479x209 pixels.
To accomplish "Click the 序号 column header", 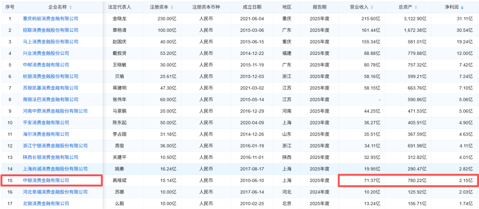I will [x=10, y=7].
